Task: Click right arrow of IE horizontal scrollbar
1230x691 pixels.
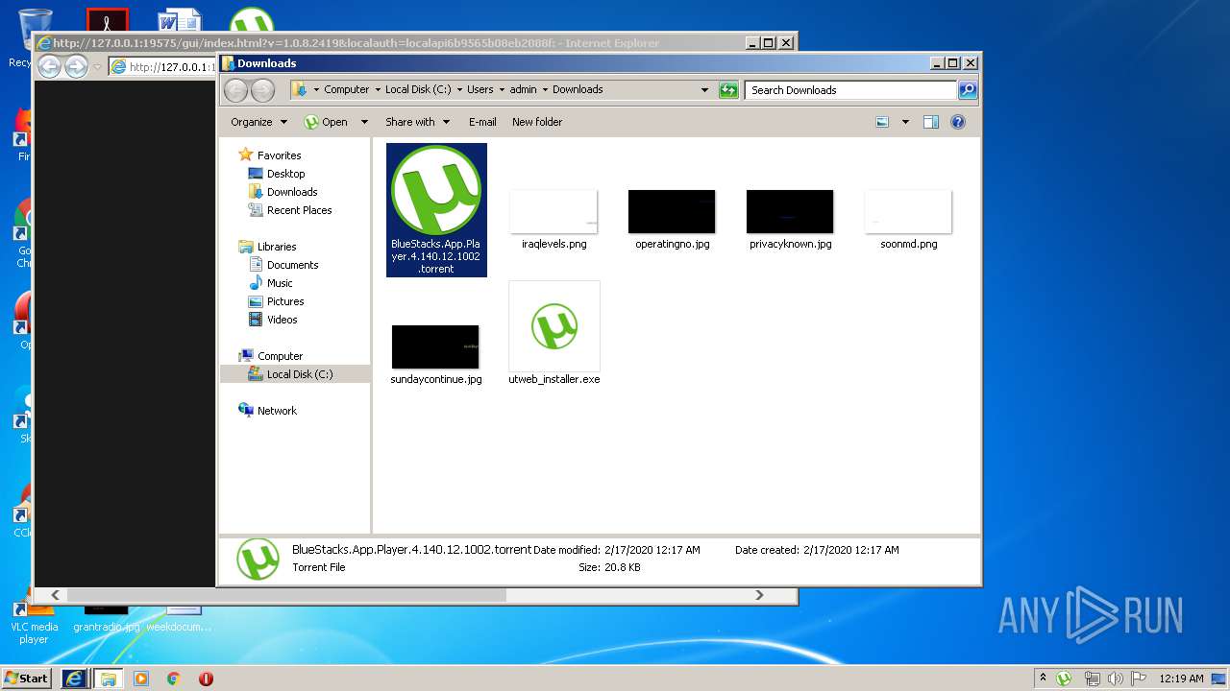Action: click(759, 595)
